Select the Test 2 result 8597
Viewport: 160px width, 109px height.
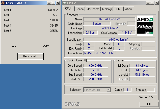click(55, 15)
